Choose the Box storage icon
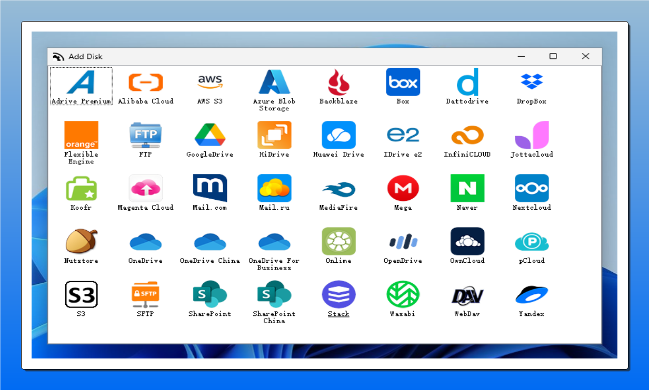 pos(403,82)
